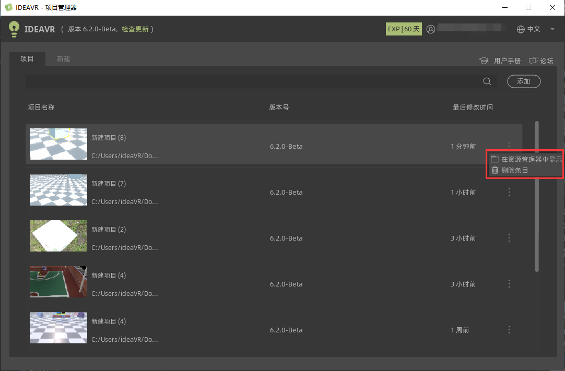Click the file path under 新建项目 (2)
This screenshot has width=565, height=371.
(x=125, y=247)
